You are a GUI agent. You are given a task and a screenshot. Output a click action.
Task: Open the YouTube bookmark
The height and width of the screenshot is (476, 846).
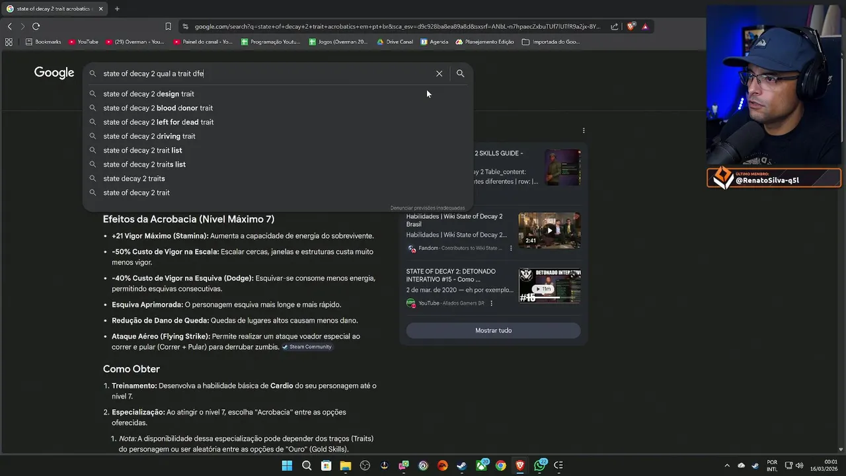[83, 42]
